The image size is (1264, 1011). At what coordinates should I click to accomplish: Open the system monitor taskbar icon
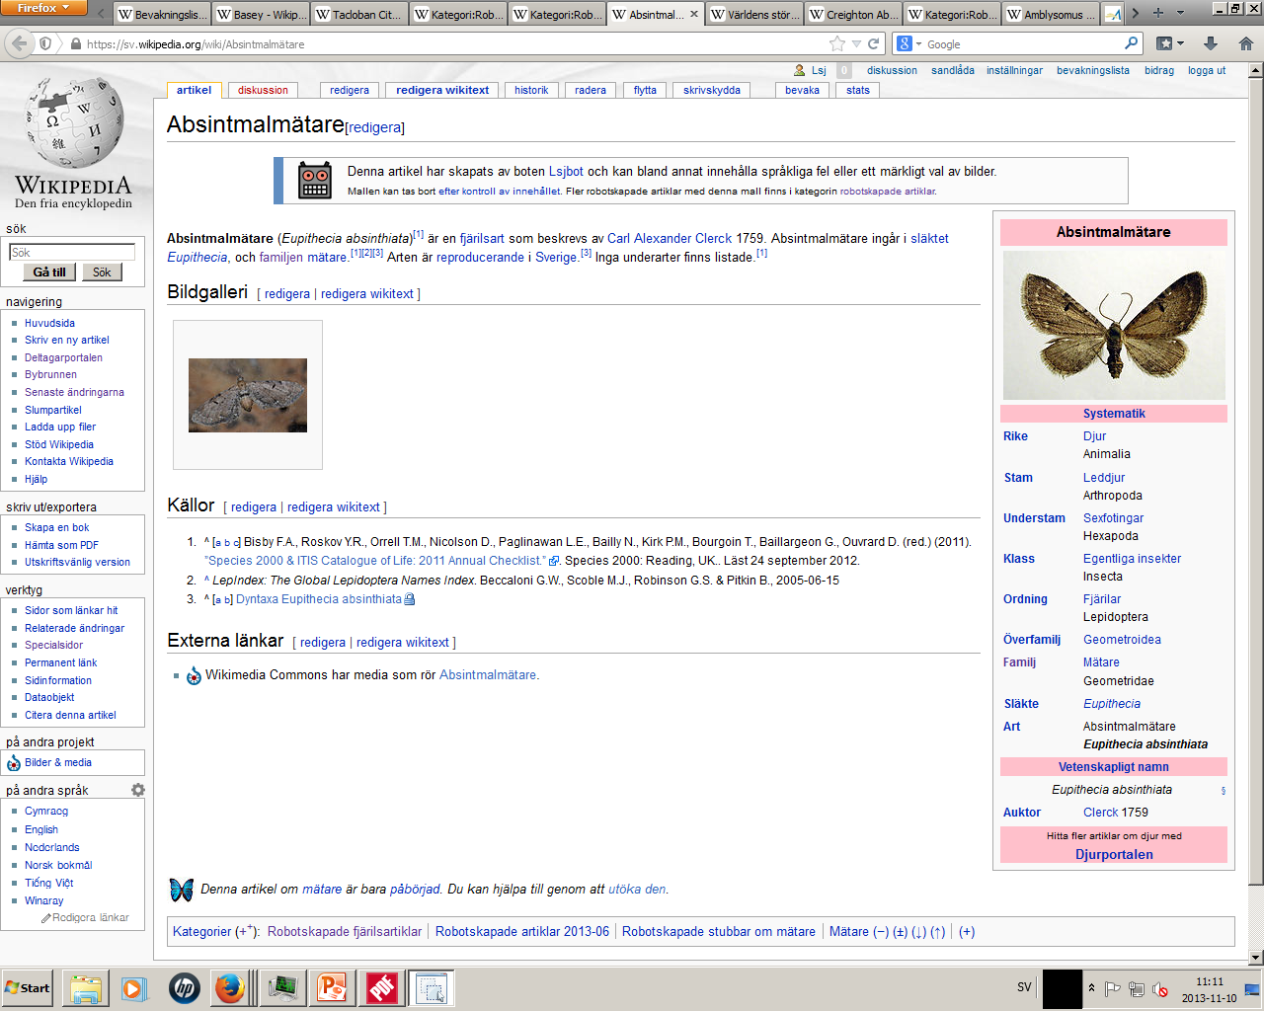click(282, 987)
